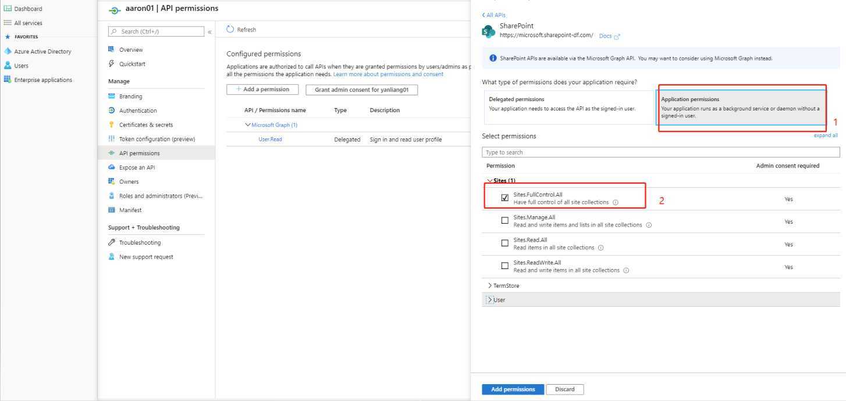
Task: Click Grant admin consent for yanliang01
Action: coord(362,89)
